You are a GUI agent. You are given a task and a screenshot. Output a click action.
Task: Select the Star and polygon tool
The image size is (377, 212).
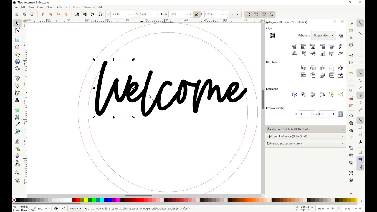pos(17,54)
